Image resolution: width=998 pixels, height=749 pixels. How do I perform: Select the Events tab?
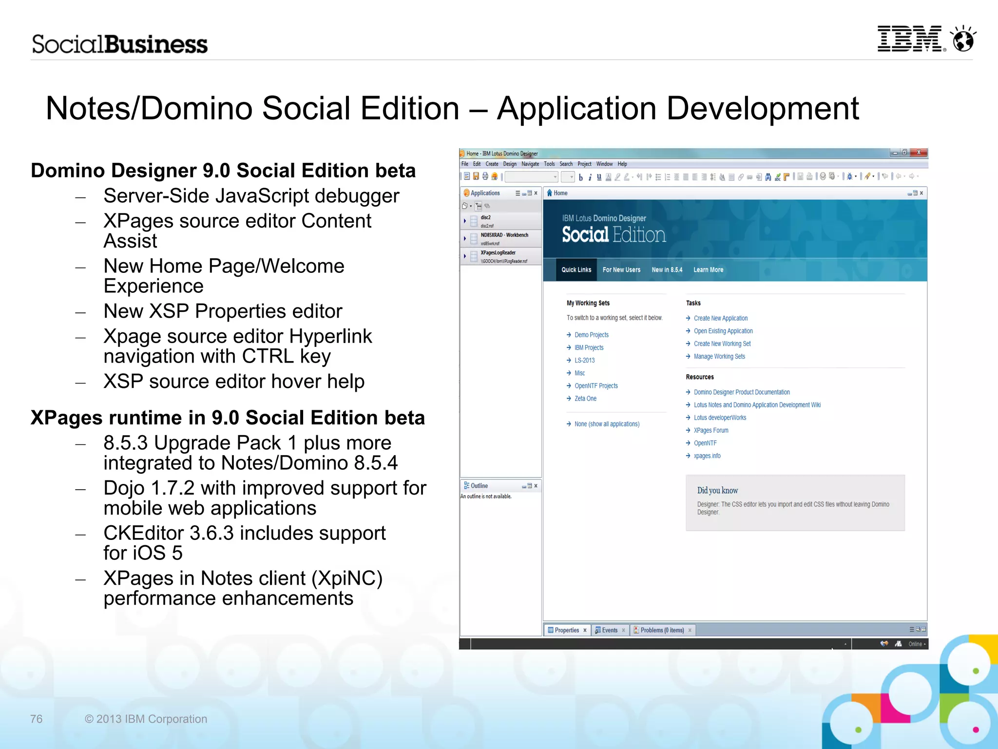tap(611, 630)
